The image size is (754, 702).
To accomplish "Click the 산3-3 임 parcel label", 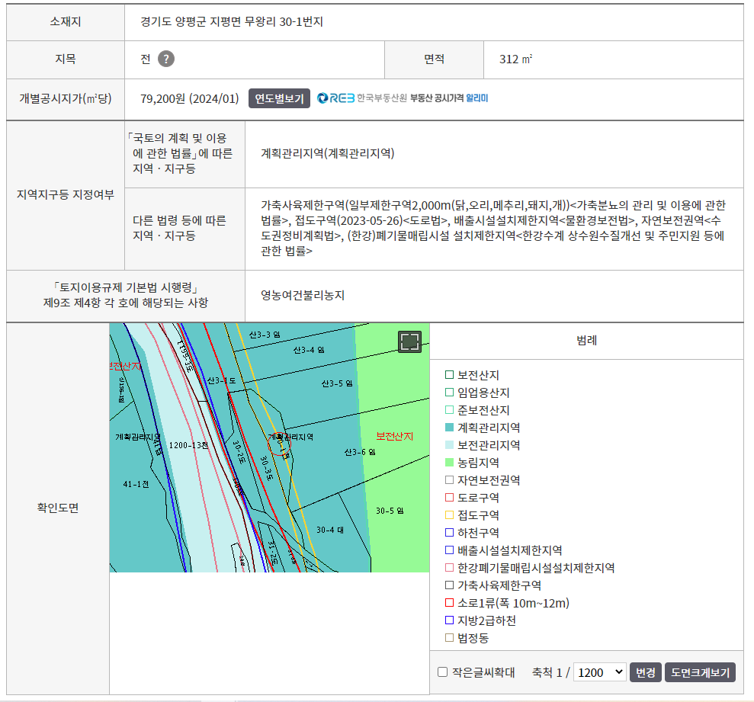I will (265, 335).
